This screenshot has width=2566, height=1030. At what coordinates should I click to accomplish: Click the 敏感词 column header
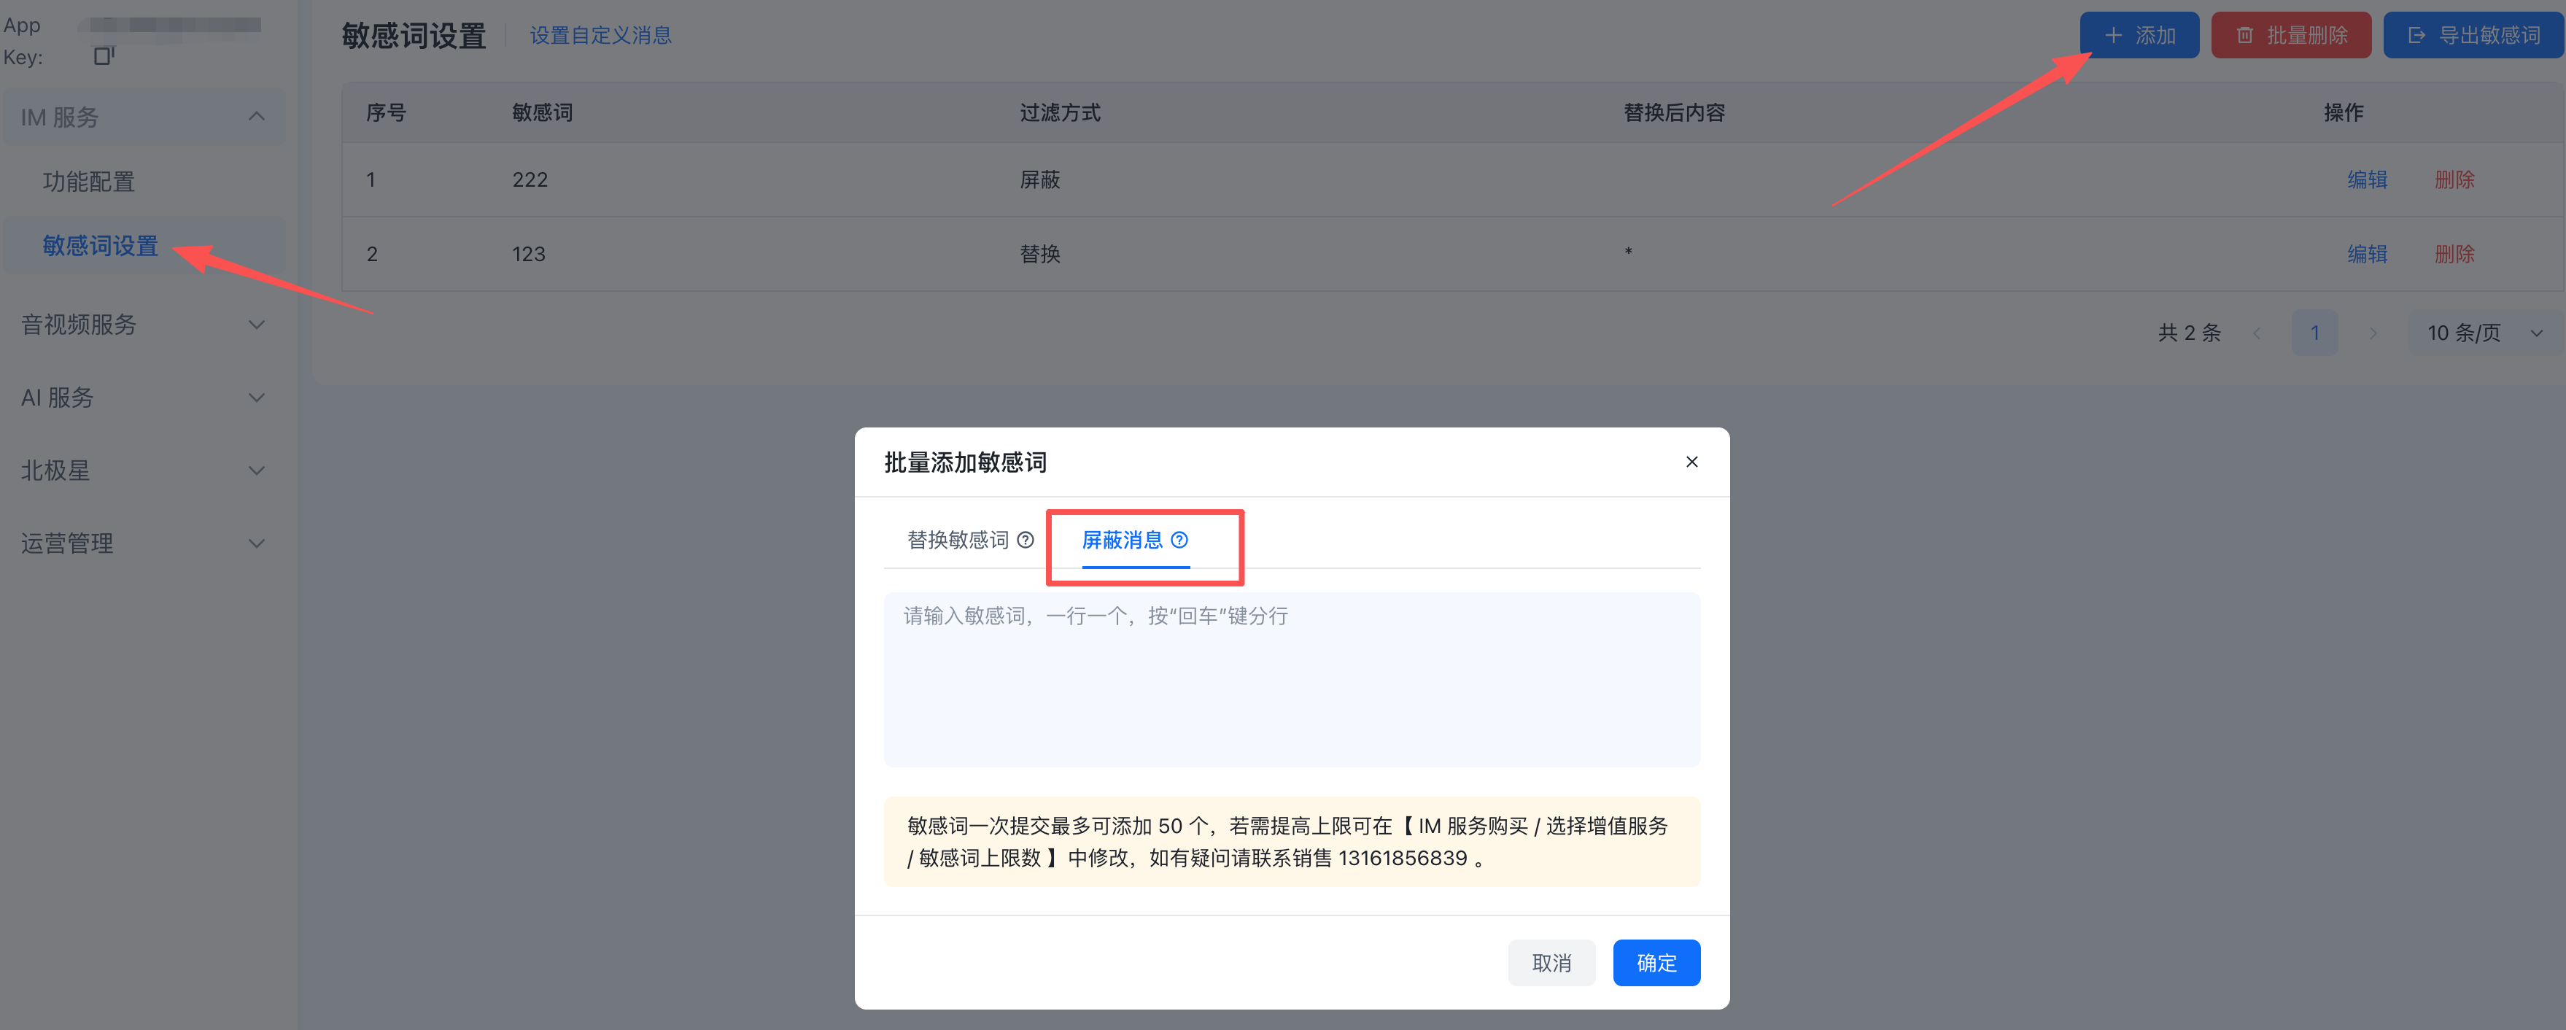(542, 112)
